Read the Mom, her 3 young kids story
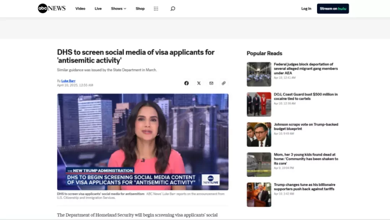Viewport: 390px width, 220px height. pos(306,159)
